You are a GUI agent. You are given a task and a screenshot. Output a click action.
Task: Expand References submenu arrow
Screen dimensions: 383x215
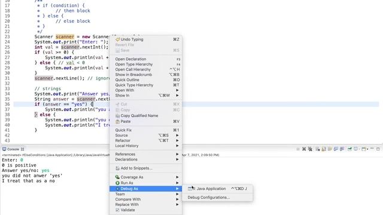pos(177,154)
